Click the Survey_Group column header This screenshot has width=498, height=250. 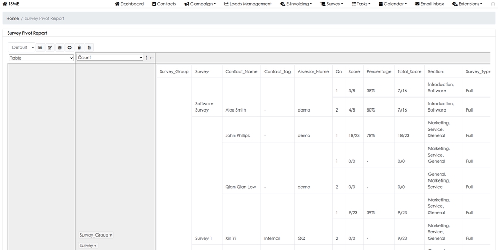pyautogui.click(x=174, y=72)
